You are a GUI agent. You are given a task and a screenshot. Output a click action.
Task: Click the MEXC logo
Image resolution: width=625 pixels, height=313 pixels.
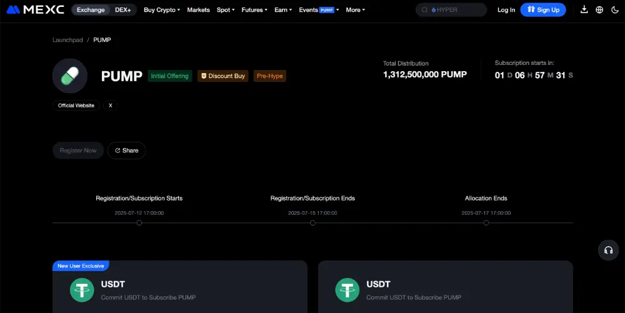click(35, 9)
